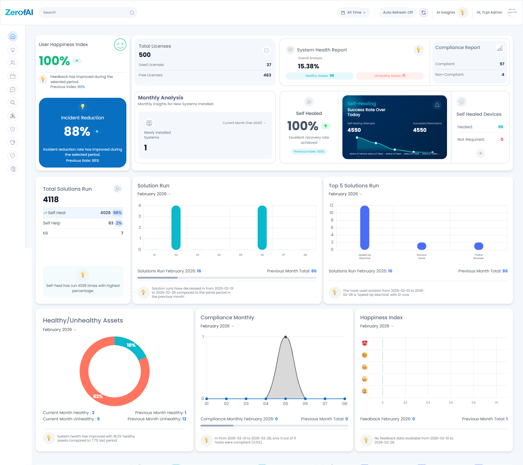
Task: Click arrow button in Self Healed Devices
Action: tap(480, 153)
